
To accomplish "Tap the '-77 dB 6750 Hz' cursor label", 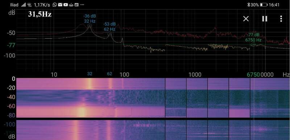I will (x=253, y=38).
